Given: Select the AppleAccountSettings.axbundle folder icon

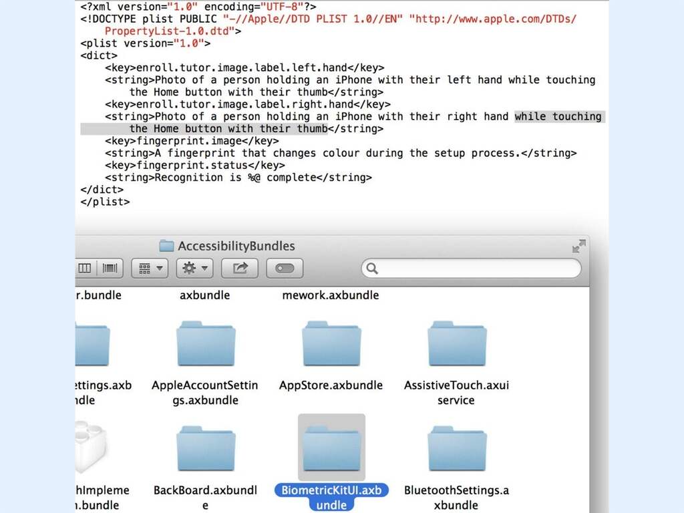Looking at the screenshot, I should pyautogui.click(x=206, y=344).
